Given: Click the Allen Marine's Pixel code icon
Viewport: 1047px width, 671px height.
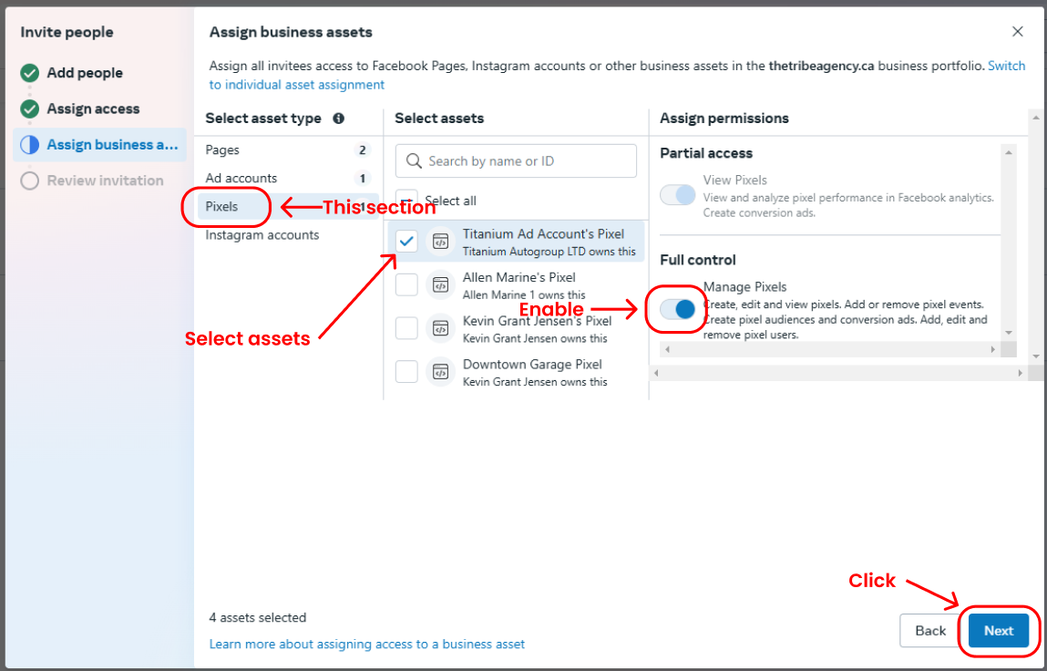Looking at the screenshot, I should 440,285.
